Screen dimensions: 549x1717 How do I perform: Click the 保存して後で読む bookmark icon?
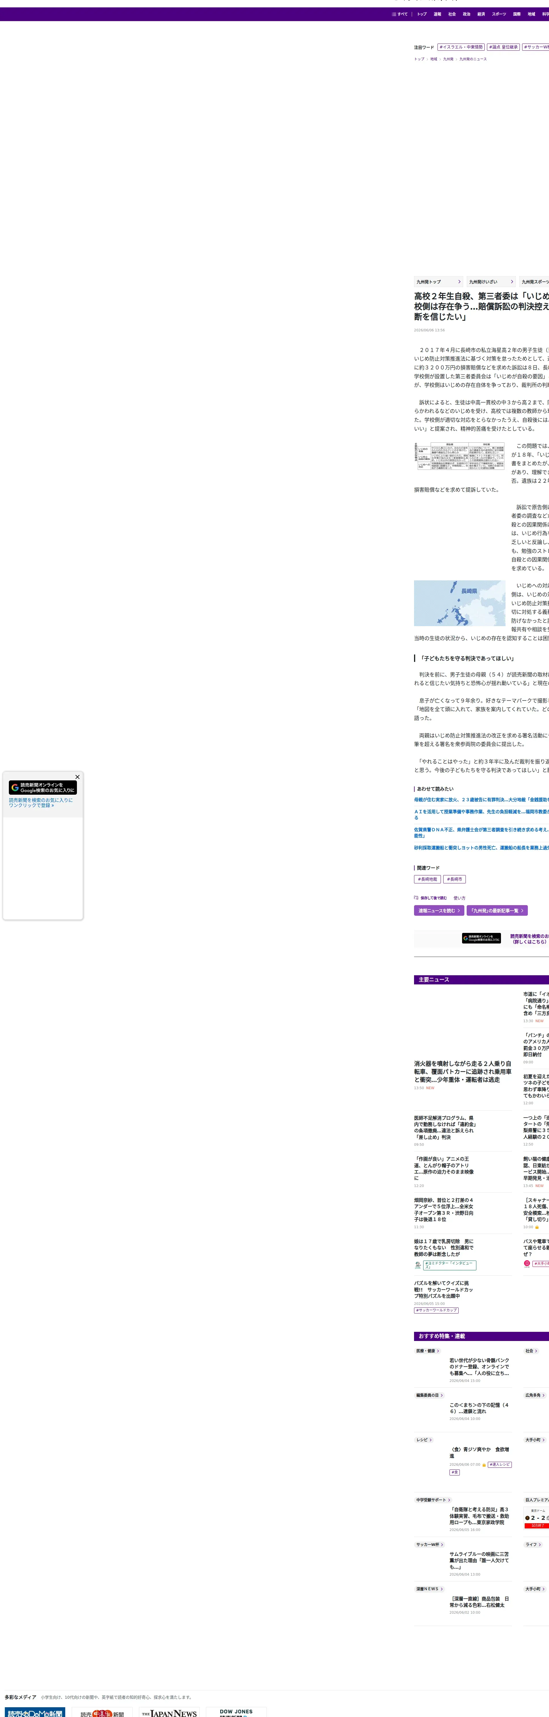coord(416,898)
